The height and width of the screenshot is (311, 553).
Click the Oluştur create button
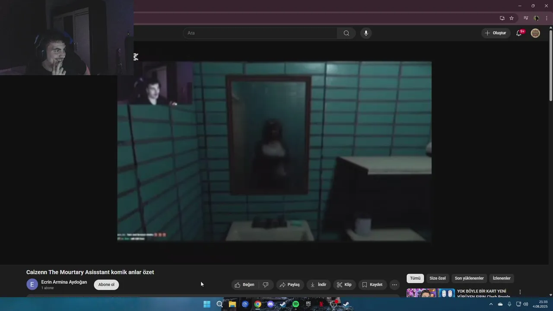tap(496, 33)
